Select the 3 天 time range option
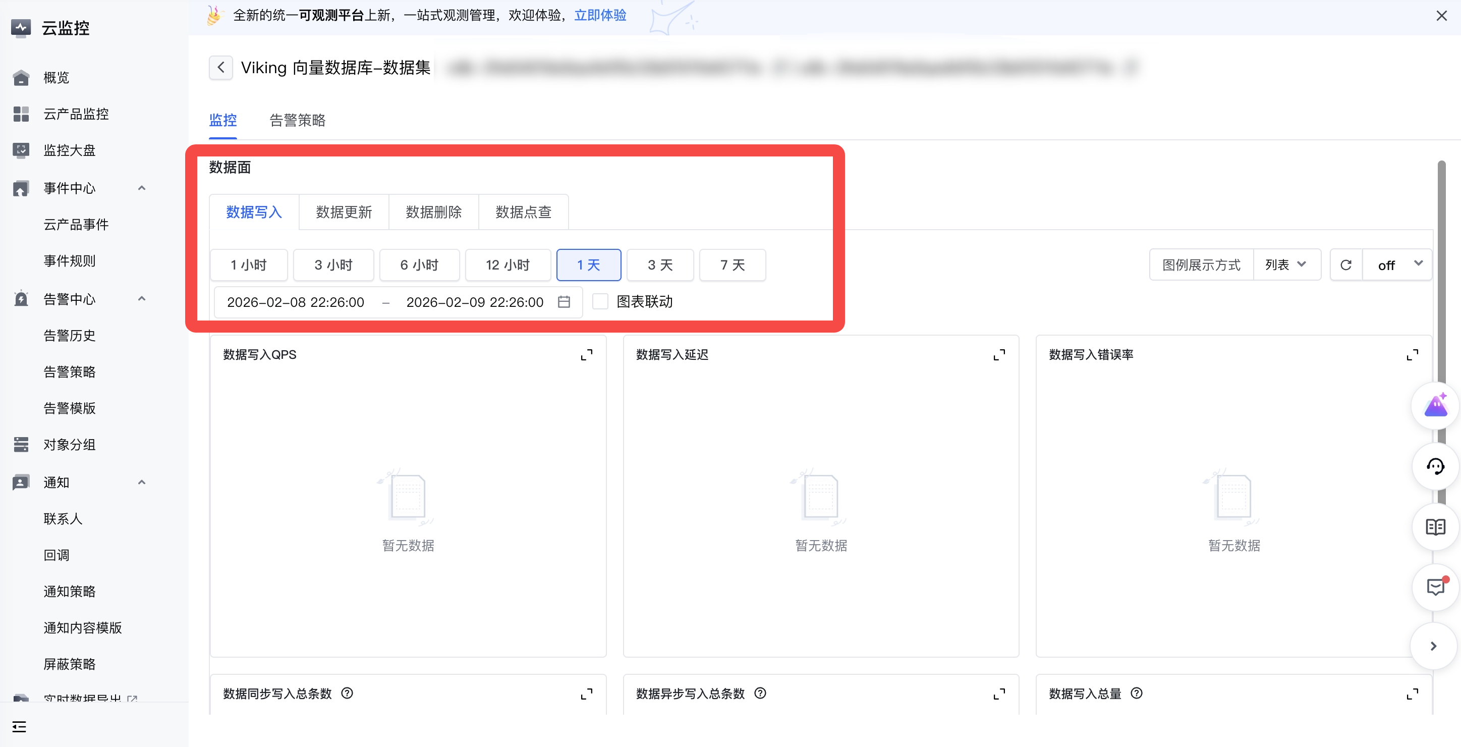1461x747 pixels. pyautogui.click(x=659, y=265)
